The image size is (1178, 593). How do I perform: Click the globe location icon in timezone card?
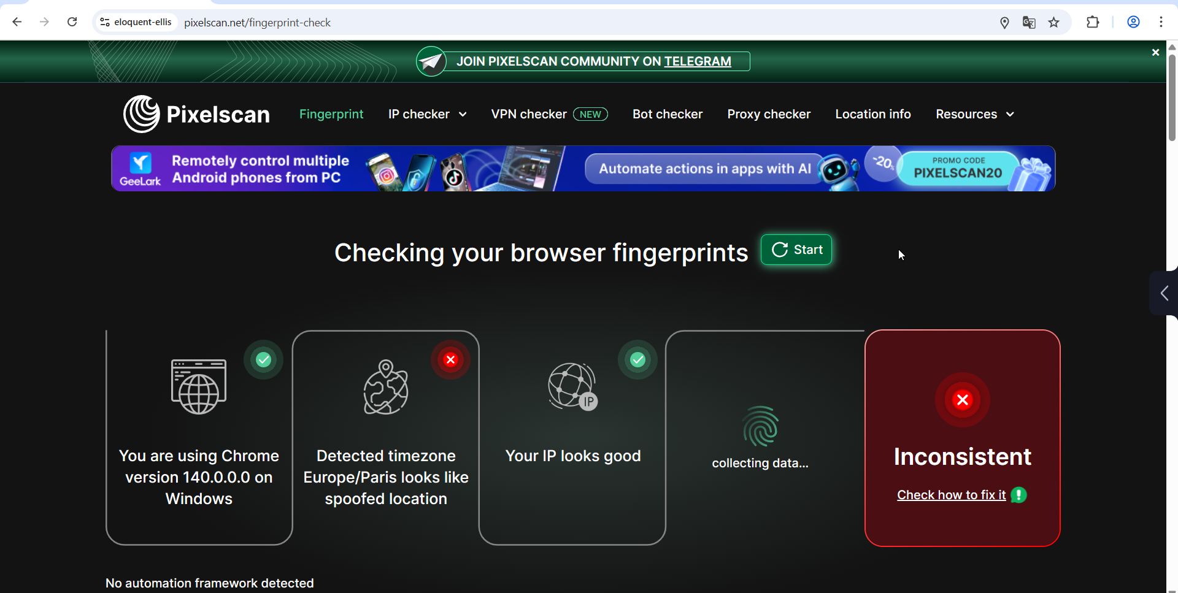point(386,387)
